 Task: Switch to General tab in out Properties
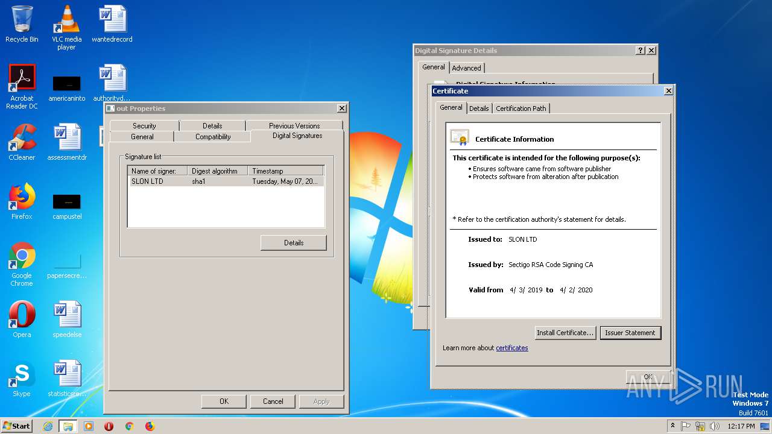click(x=142, y=137)
